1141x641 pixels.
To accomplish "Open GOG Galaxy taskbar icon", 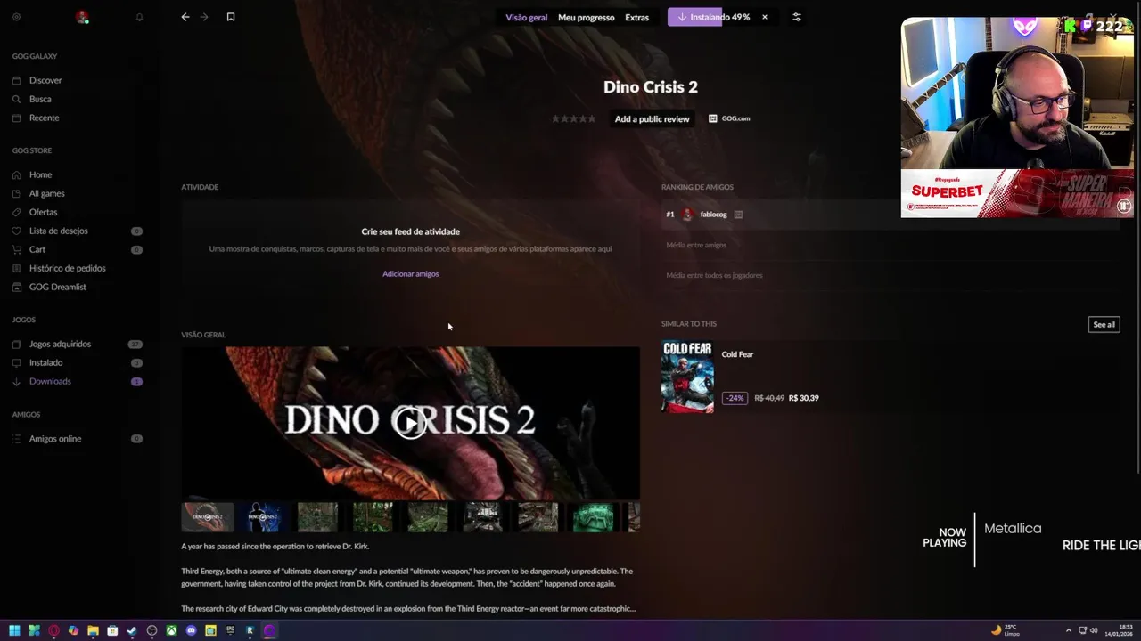I will [x=269, y=630].
